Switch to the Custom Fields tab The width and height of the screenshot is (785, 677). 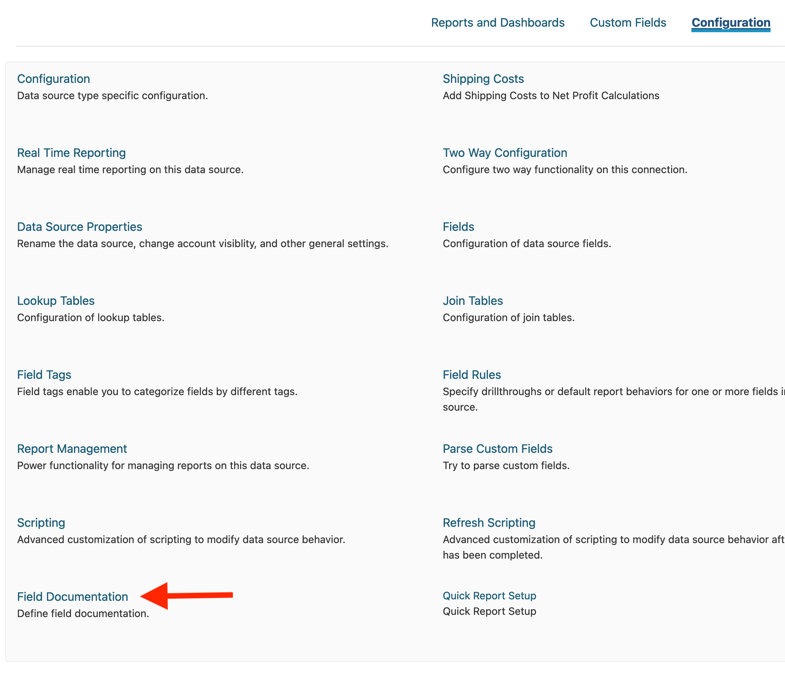pyautogui.click(x=628, y=23)
